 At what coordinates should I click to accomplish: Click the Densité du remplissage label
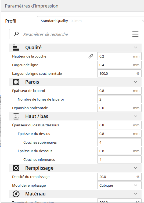[31, 177]
